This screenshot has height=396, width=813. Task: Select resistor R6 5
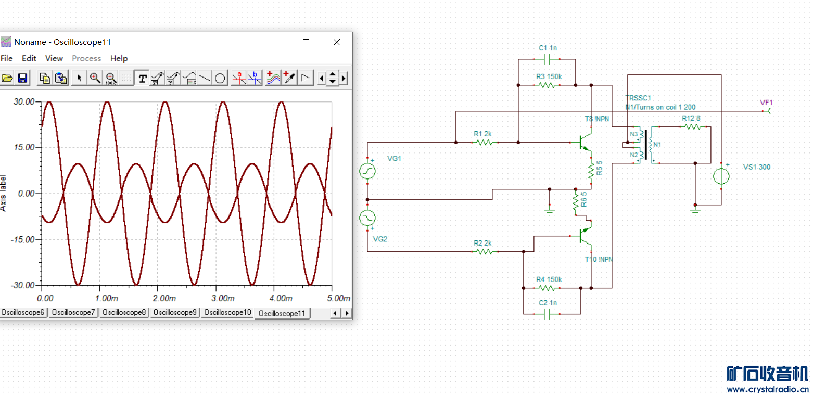(x=576, y=203)
